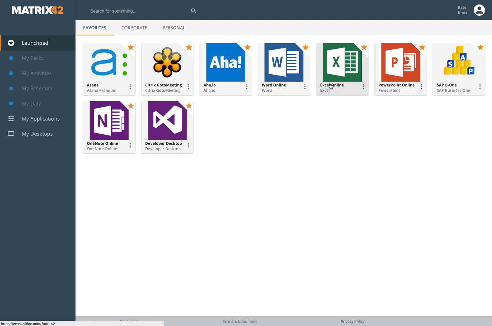Launch Citrix GotoMeeting app
The height and width of the screenshot is (326, 492).
point(167,63)
